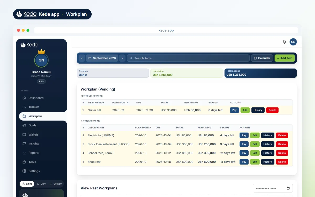
Task: Open the September 2026 month picker
Action: (x=102, y=58)
